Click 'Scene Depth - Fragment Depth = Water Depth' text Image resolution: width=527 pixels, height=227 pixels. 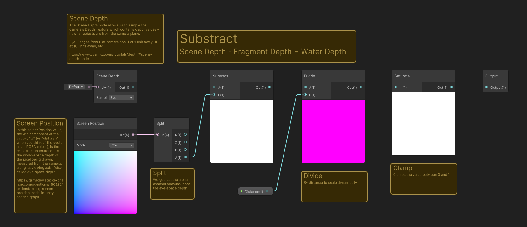263,52
